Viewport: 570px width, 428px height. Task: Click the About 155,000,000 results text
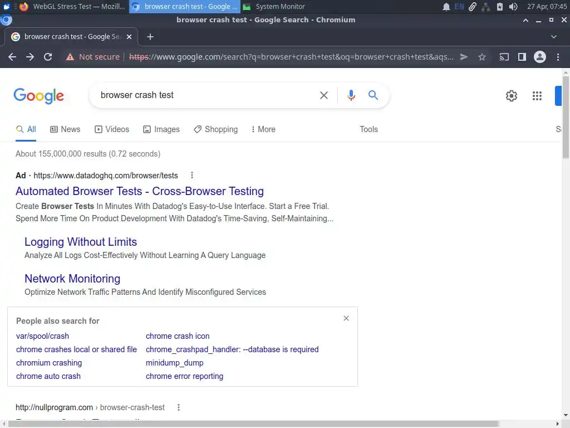pos(87,154)
